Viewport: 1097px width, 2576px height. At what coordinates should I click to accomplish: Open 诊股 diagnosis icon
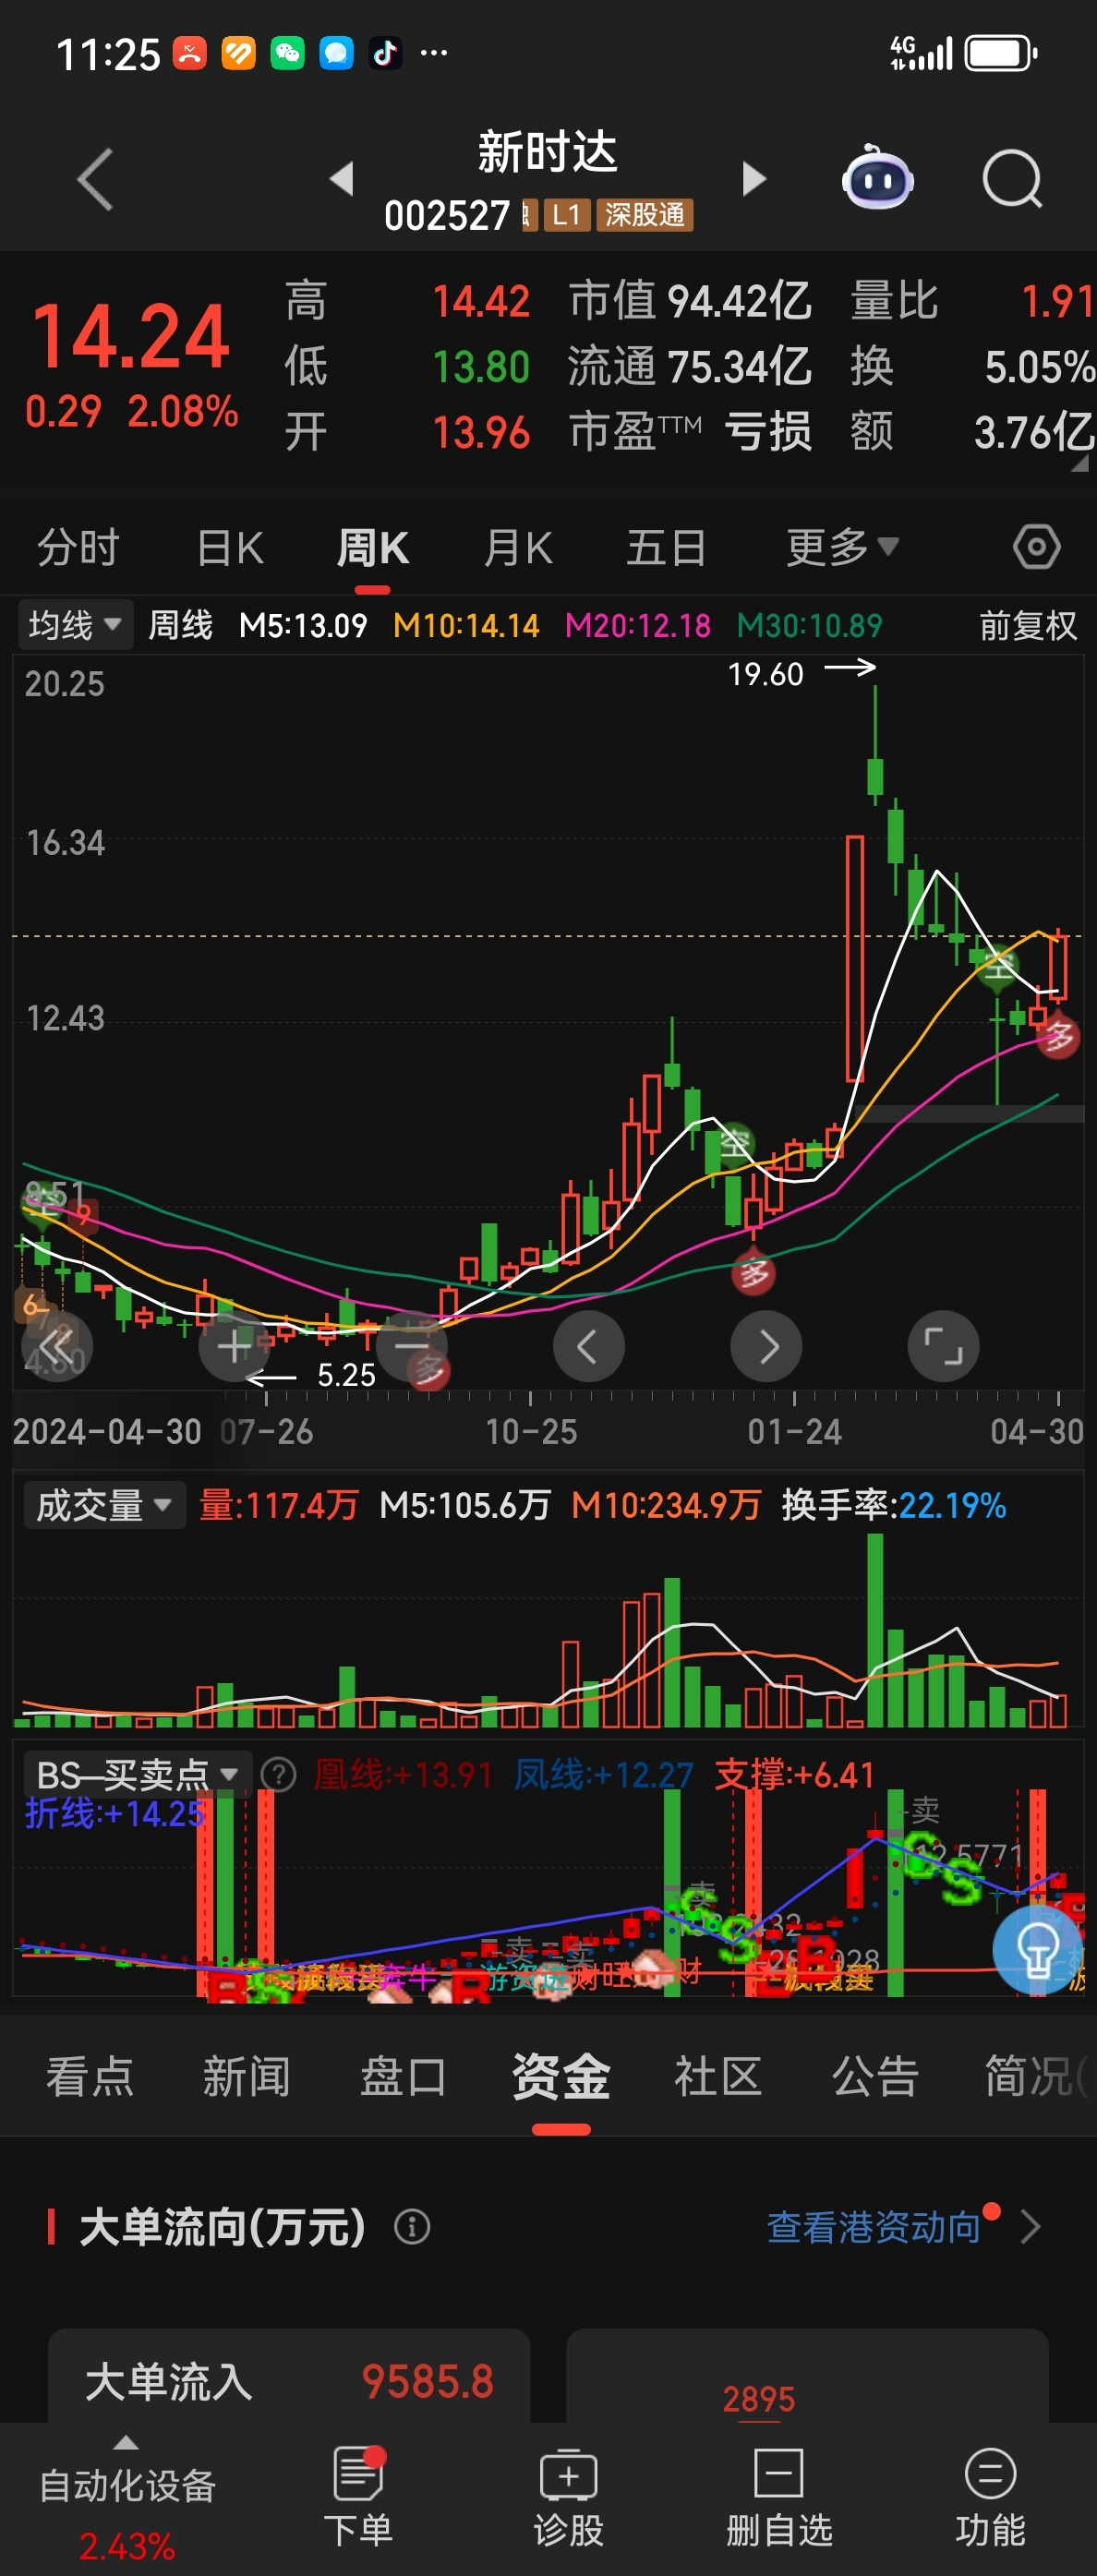tap(568, 2497)
